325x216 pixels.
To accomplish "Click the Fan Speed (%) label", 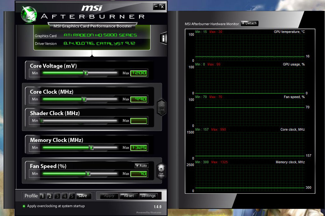I will [48, 166].
